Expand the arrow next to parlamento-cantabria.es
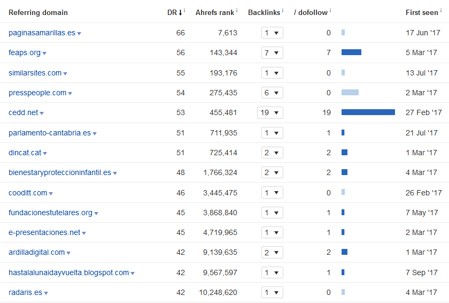The image size is (449, 303). pyautogui.click(x=95, y=134)
